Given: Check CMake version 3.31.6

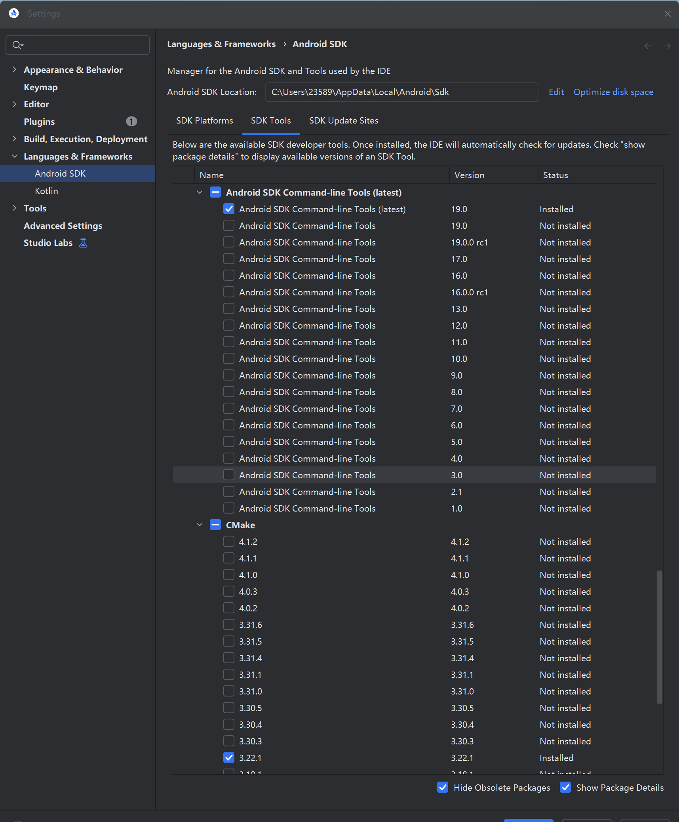Looking at the screenshot, I should click(x=229, y=625).
